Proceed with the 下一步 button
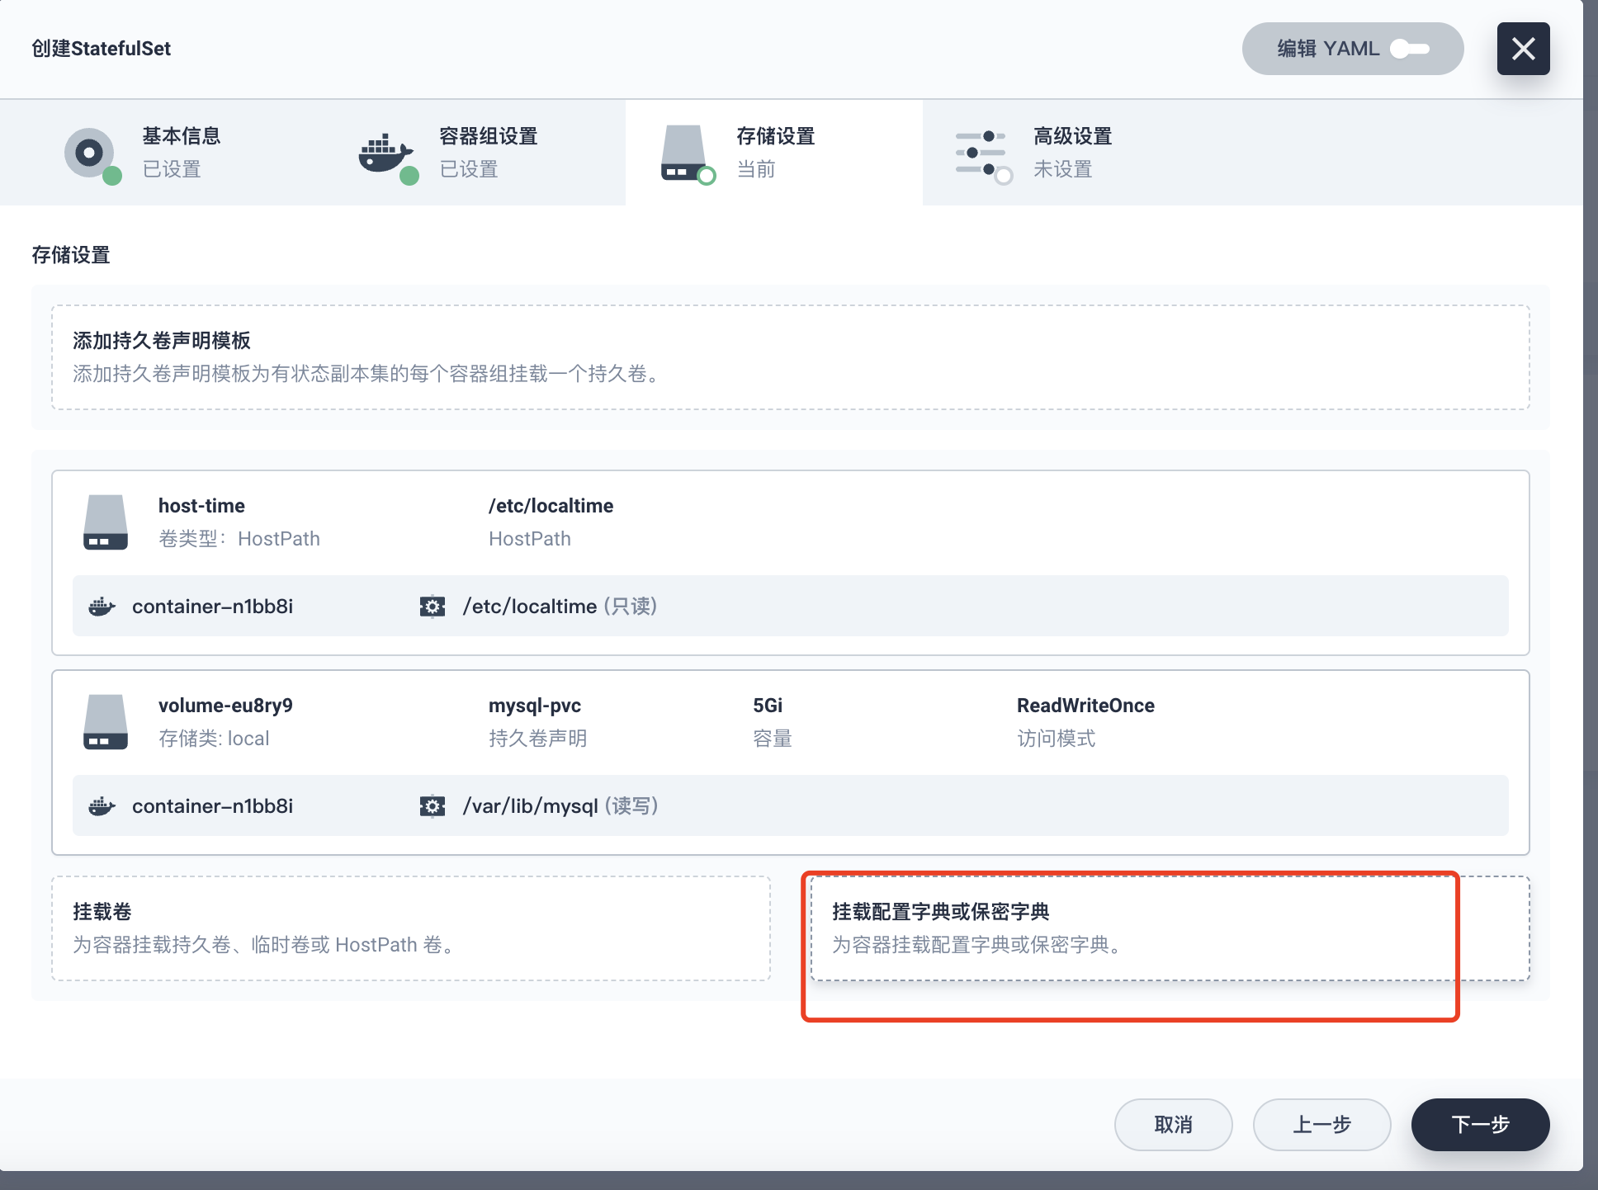Screen dimensions: 1598x1190 [x=1480, y=1125]
